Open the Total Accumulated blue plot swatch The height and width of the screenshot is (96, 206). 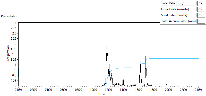[x=201, y=21]
